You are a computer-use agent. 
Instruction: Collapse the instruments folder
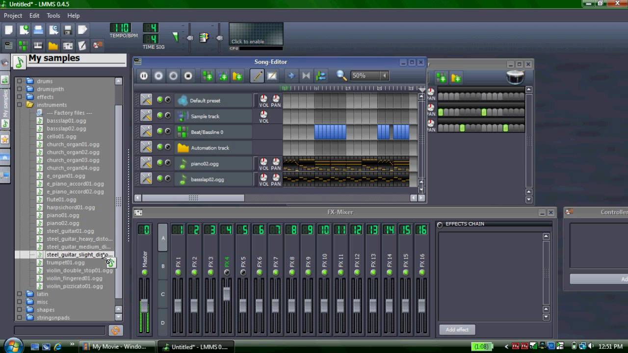pos(20,105)
